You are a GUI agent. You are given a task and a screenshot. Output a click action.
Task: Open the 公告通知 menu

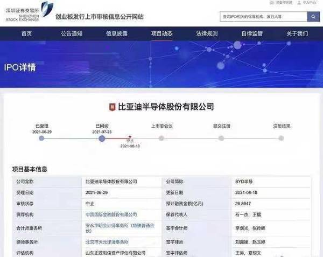point(71,34)
